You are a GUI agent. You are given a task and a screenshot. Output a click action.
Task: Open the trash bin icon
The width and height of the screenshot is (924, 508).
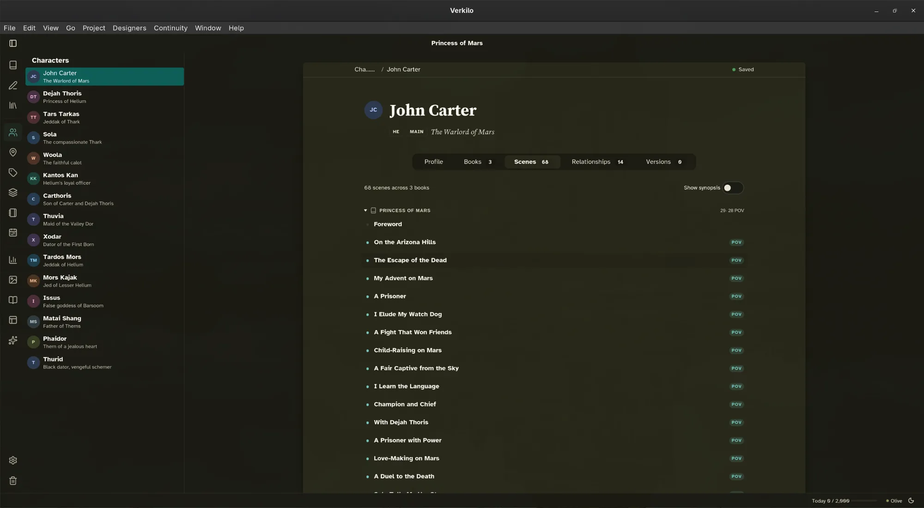[13, 481]
